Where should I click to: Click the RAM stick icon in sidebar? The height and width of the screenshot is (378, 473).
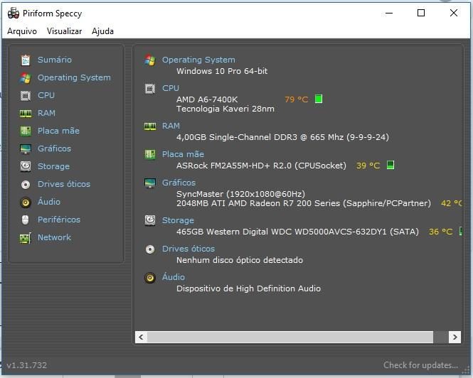tap(26, 114)
